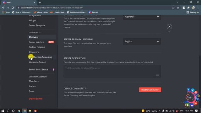This screenshot has width=201, height=113.
Task: Open the Windows Start menu
Action: pos(3,111)
